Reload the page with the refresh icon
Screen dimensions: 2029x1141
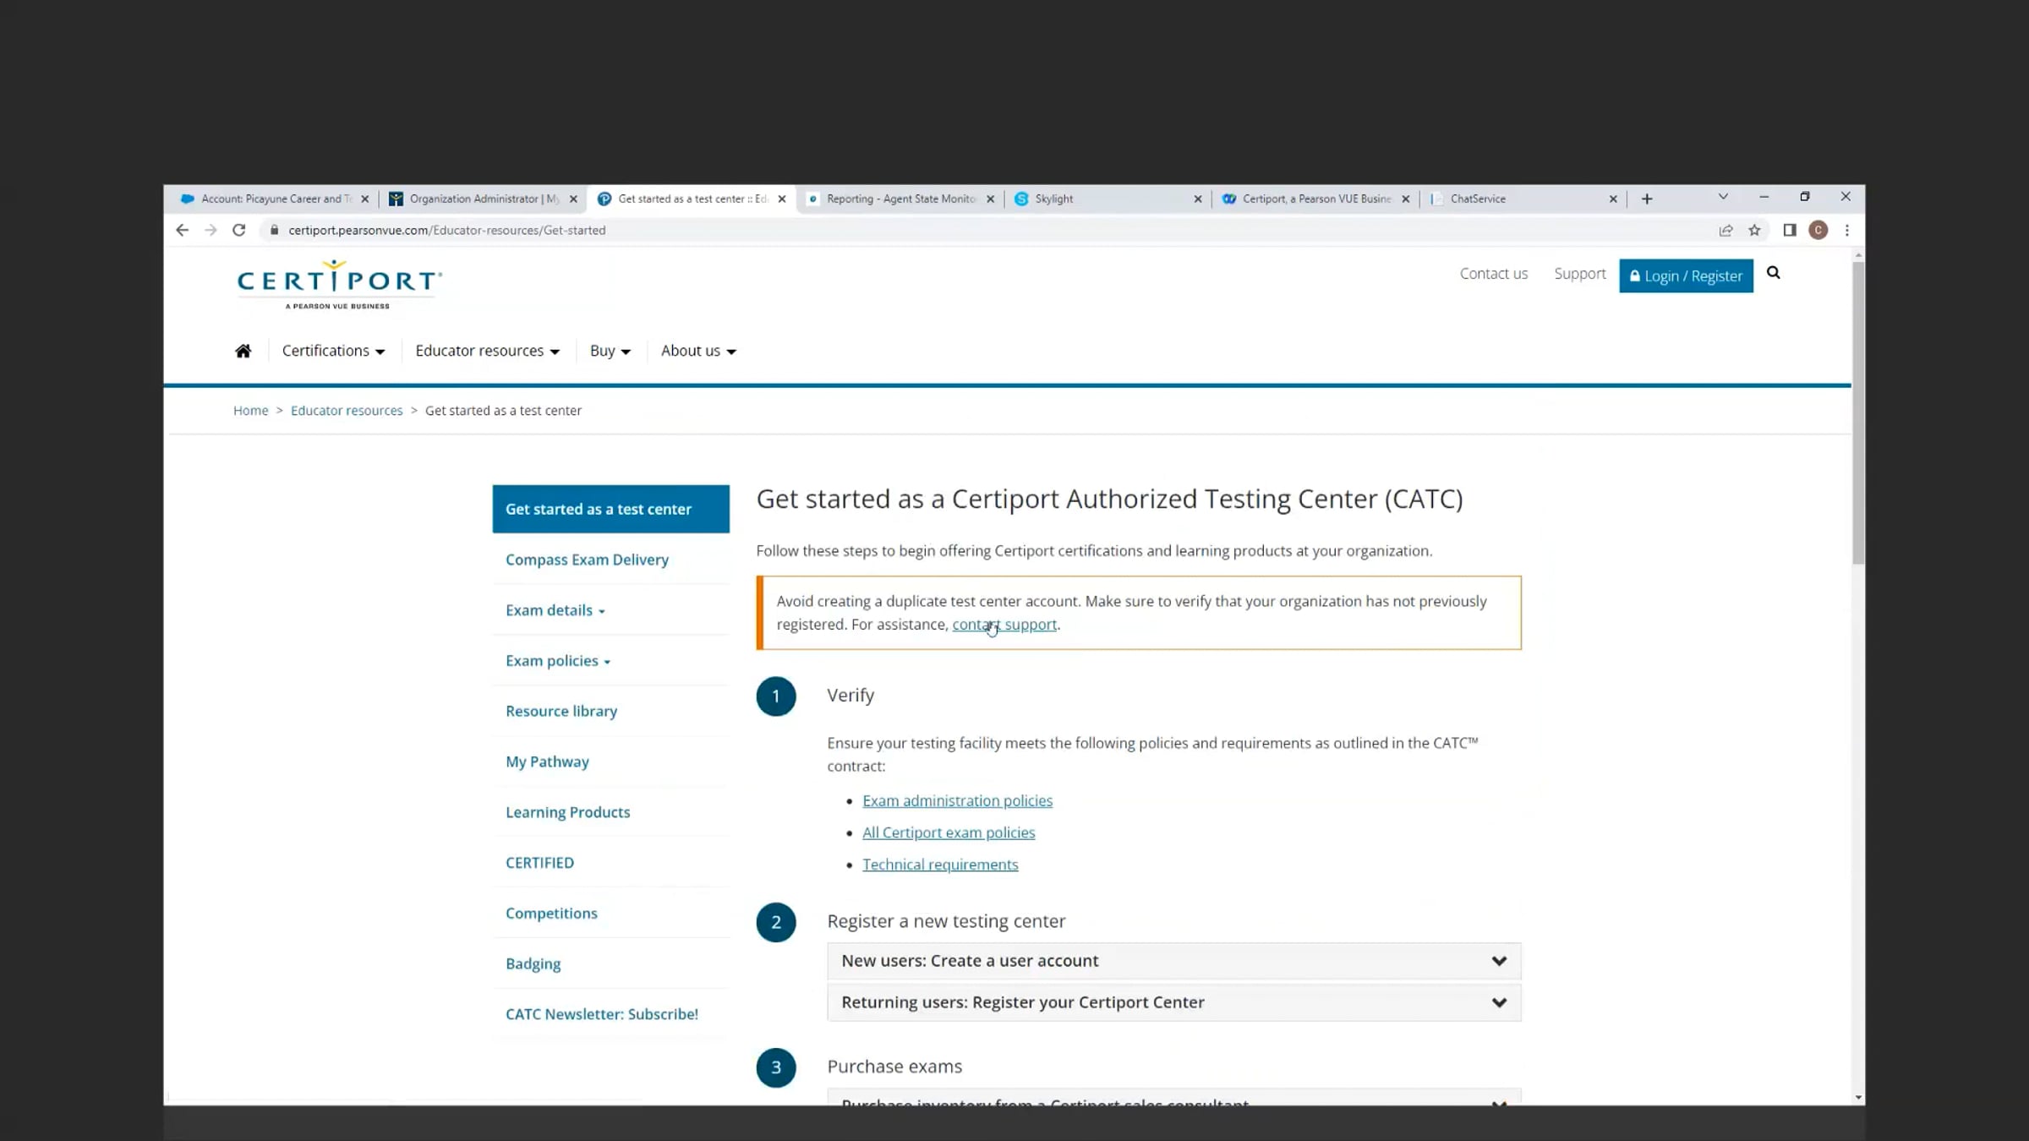coord(239,230)
